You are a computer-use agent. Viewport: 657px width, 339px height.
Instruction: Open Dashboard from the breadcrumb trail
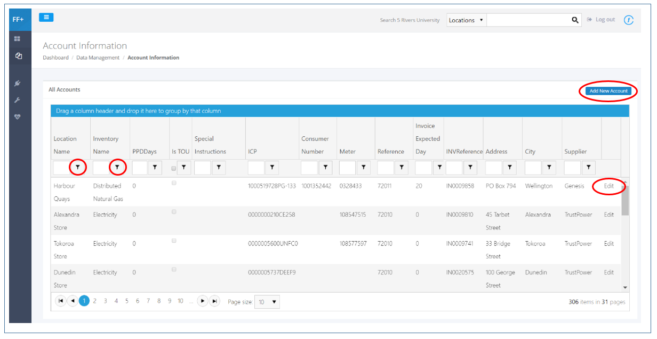pyautogui.click(x=55, y=57)
